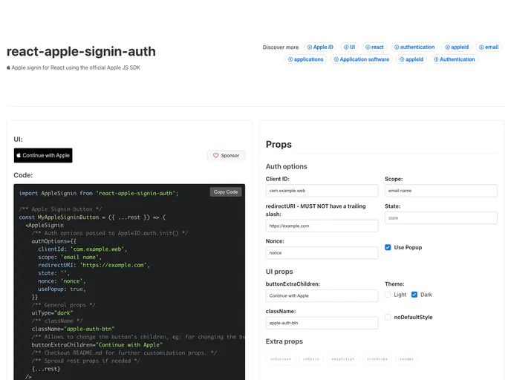Open the applications discover tag
511x380 pixels.
306,59
